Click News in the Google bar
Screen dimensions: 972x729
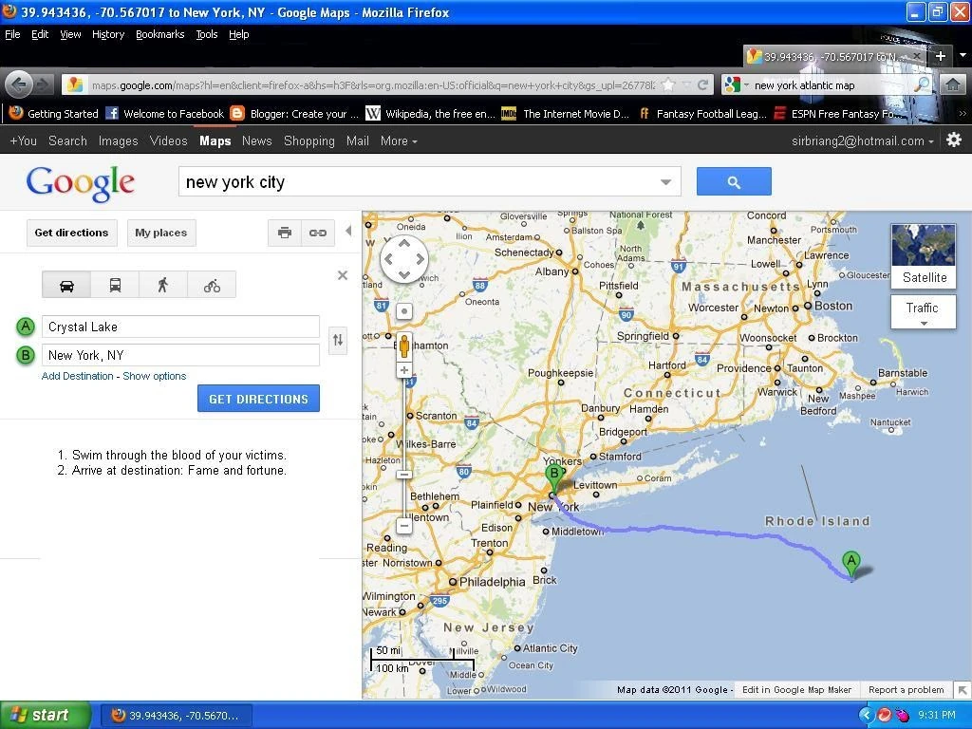[256, 140]
